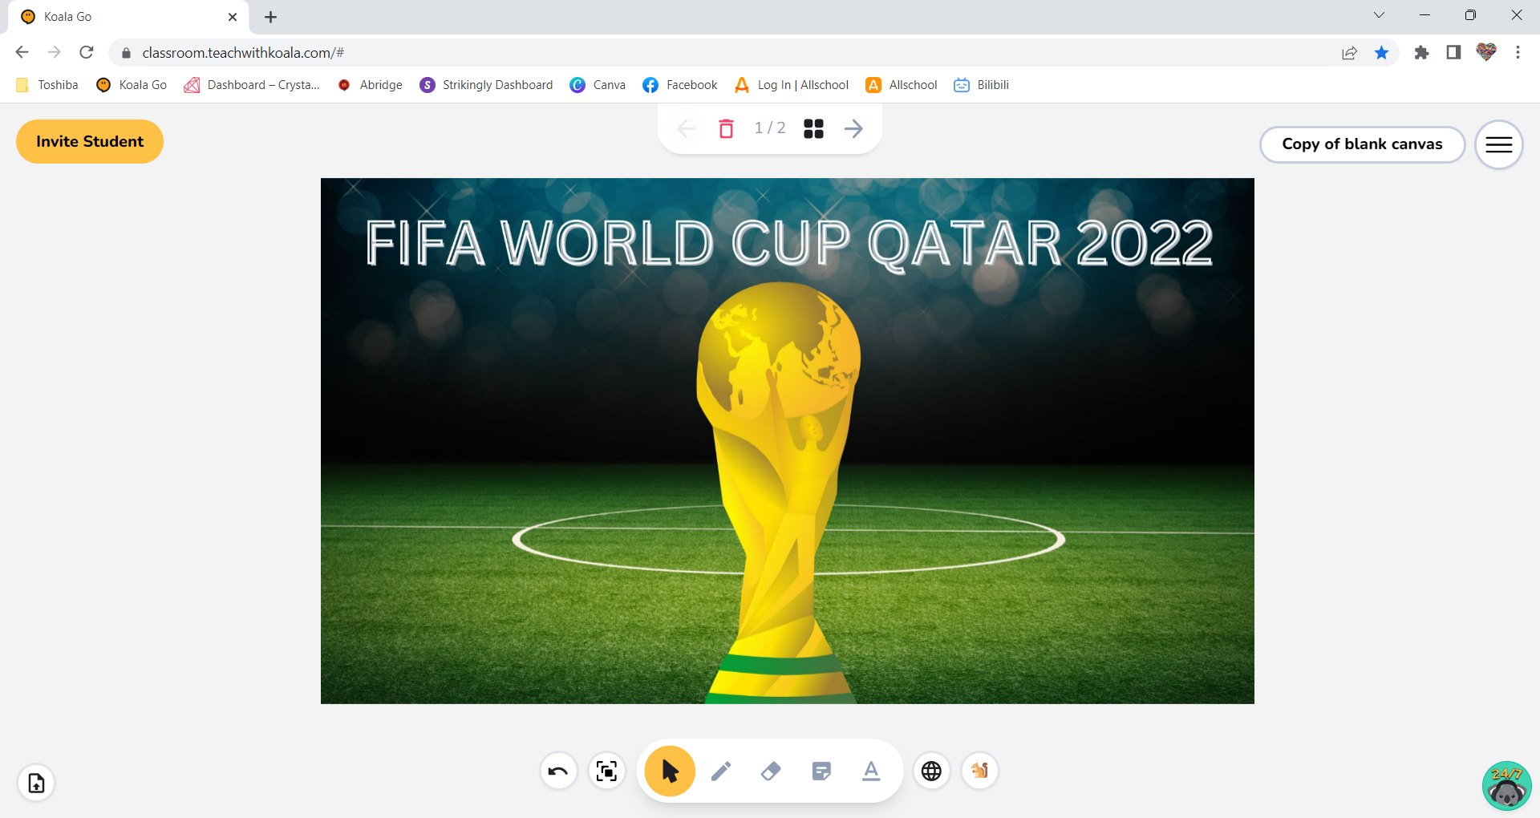This screenshot has height=818, width=1540.
Task: Open the hamburger menu
Action: coord(1498,144)
